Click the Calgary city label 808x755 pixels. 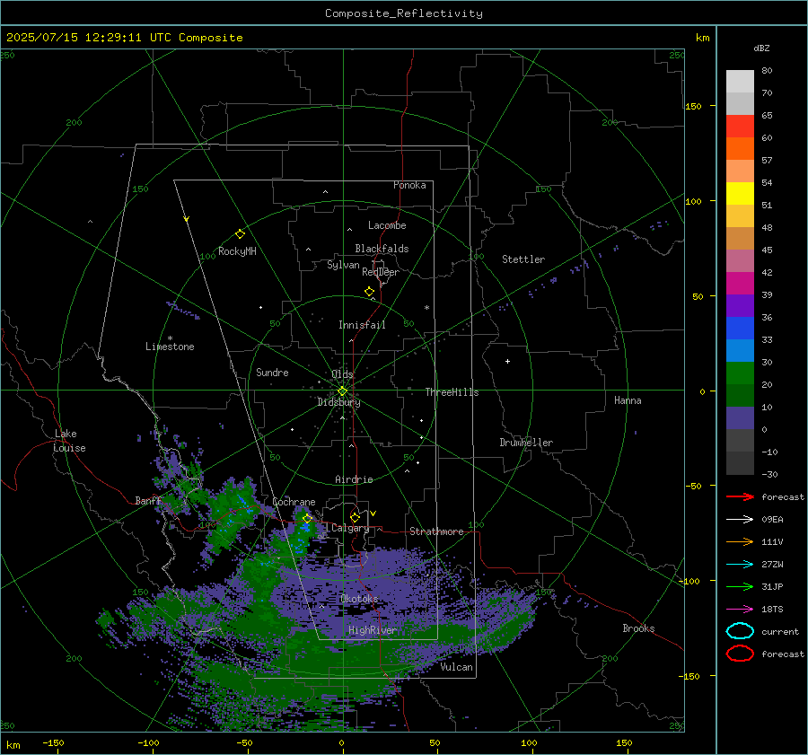(350, 528)
